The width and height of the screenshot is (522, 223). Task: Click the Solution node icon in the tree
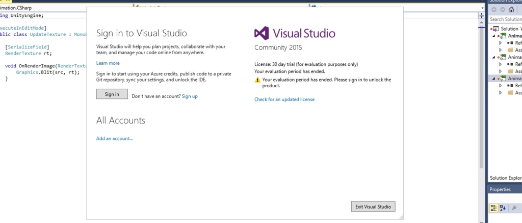[x=495, y=29]
